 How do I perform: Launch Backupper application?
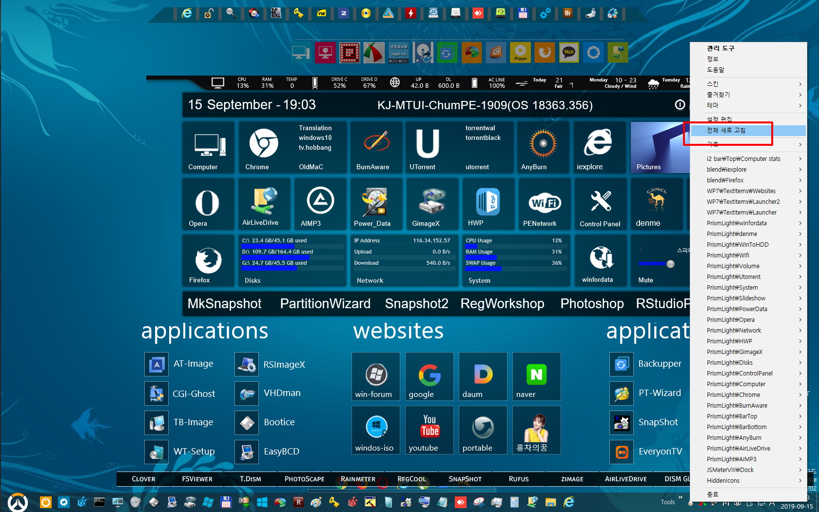(x=646, y=364)
